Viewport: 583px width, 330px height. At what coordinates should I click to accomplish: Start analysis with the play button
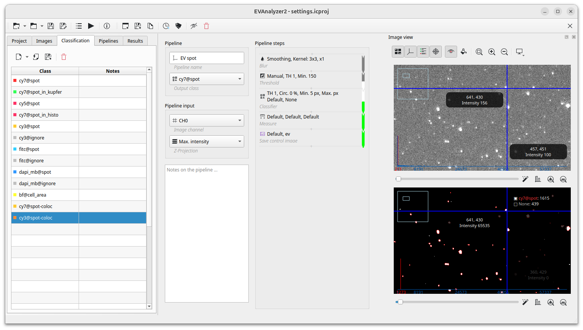pos(91,26)
